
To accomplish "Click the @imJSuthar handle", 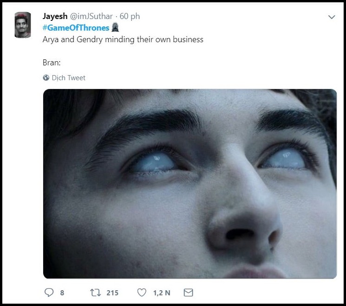I will pyautogui.click(x=92, y=16).
